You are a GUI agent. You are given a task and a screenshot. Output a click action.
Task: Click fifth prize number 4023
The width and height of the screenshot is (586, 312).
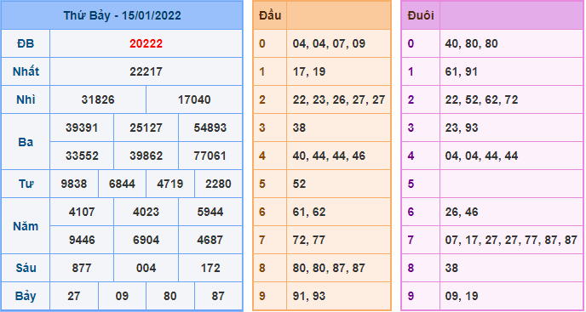tap(146, 212)
